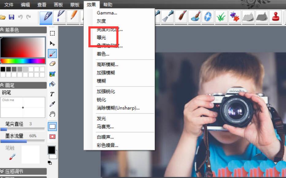Select the Paint Bucket fill tool
The height and width of the screenshot is (178, 286).
pos(52,84)
